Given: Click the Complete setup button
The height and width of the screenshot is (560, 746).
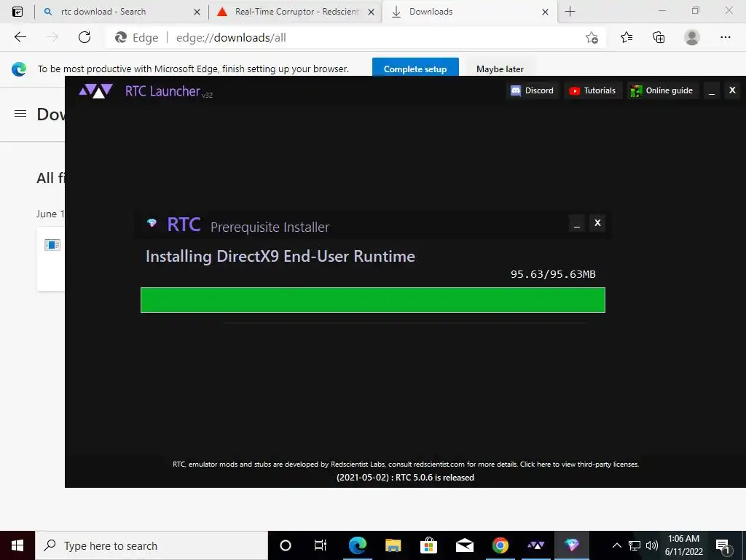Looking at the screenshot, I should pos(415,69).
